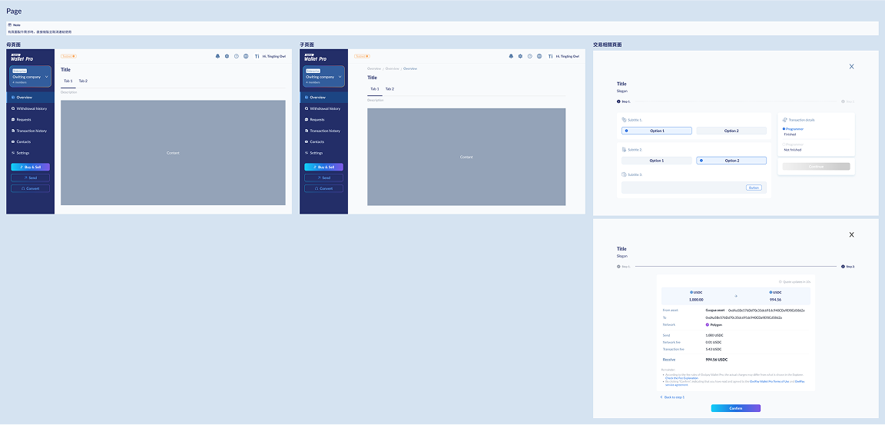Image resolution: width=885 pixels, height=425 pixels.
Task: Click the first Overview breadcrumb in 子頁面
Action: tap(373, 69)
